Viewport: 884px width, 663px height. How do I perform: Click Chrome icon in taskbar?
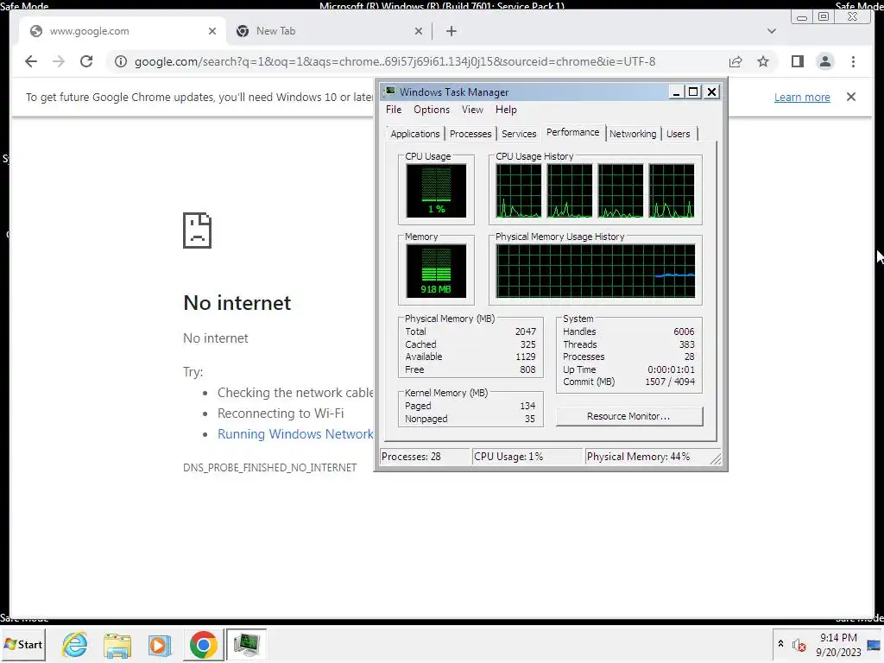(x=203, y=644)
